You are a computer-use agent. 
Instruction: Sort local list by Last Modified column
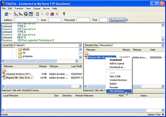76,66
